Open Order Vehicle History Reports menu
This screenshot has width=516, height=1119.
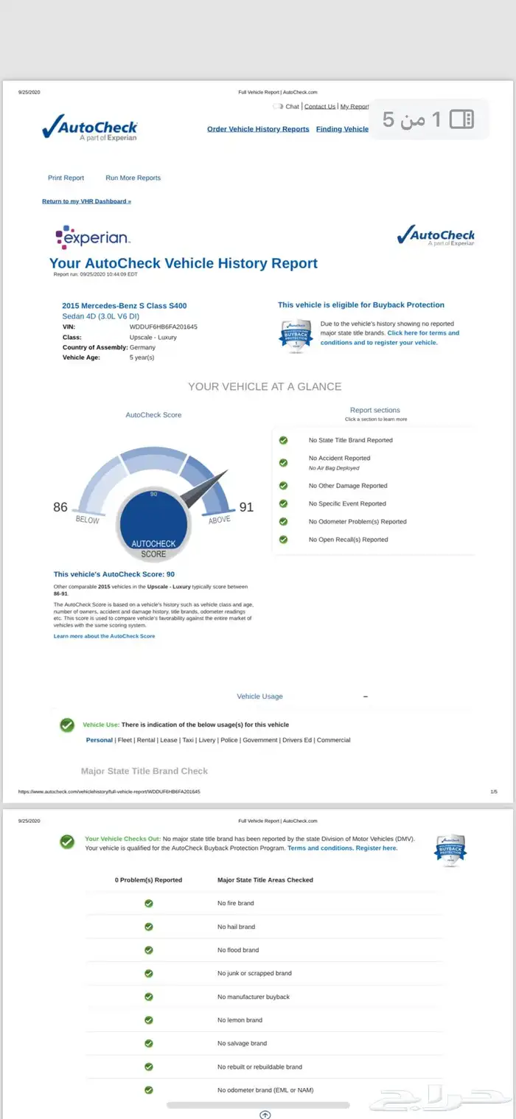pyautogui.click(x=258, y=129)
